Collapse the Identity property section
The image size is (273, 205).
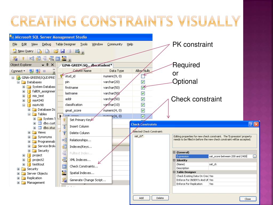174,160
